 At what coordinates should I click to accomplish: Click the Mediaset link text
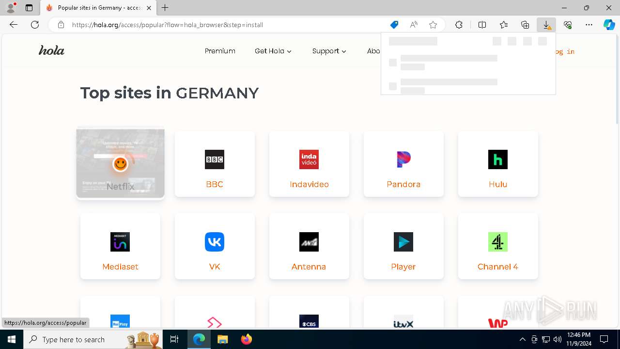[120, 267]
